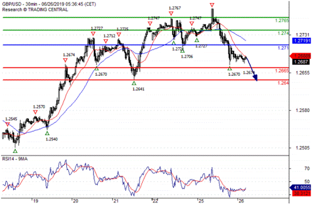Click the 1.2655 price axis value
The image size is (314, 205).
pos(303,73)
